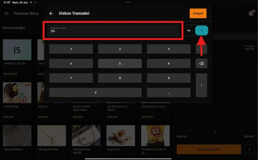This screenshot has width=258, height=160.
Task: Click Open Bill Rp9.900 button
Action: [209, 149]
